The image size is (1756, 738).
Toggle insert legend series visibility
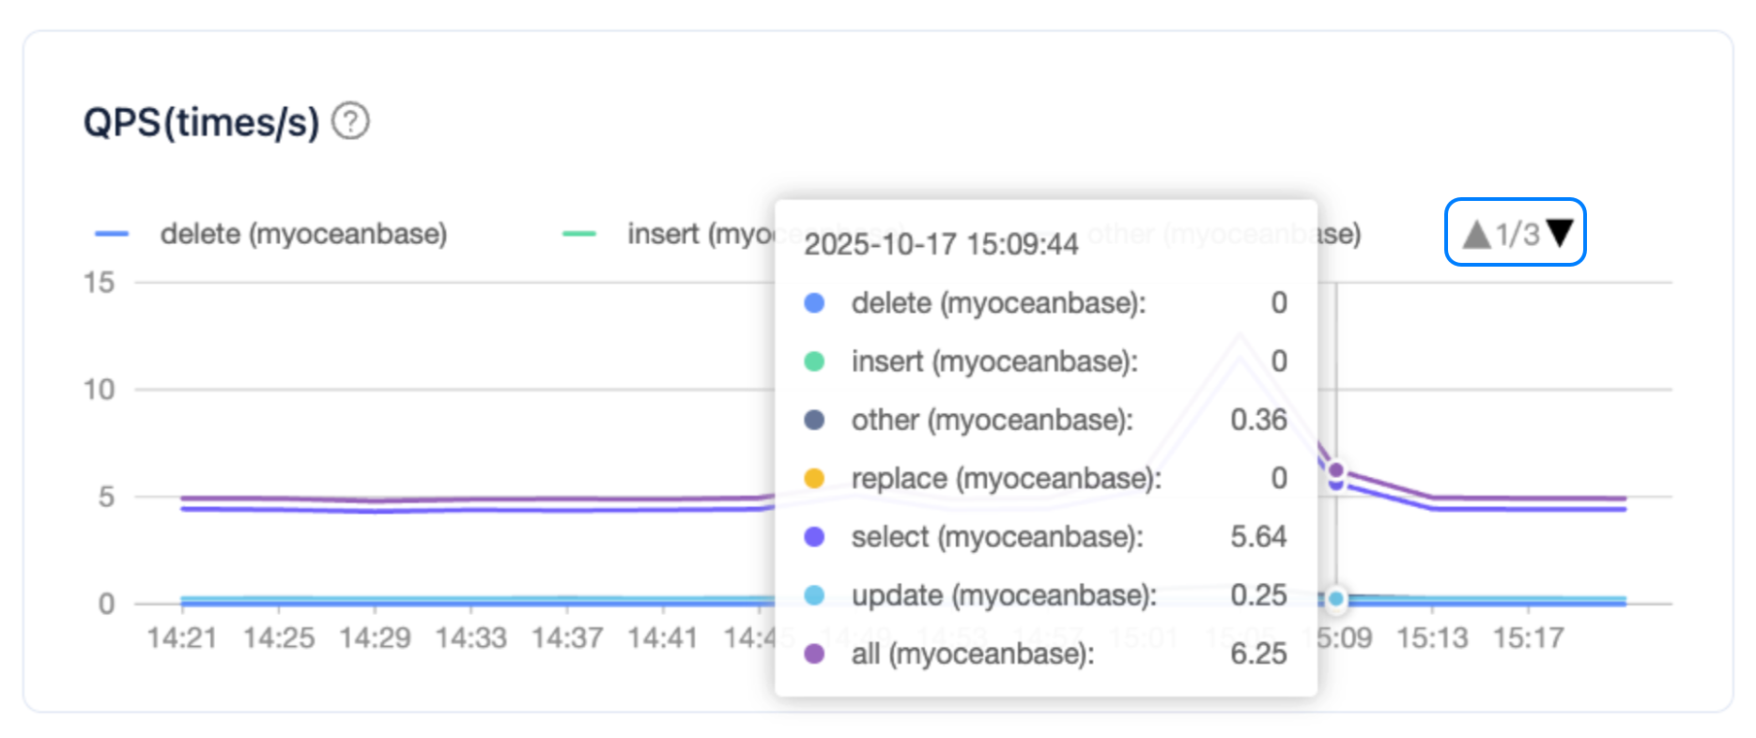pyautogui.click(x=668, y=234)
